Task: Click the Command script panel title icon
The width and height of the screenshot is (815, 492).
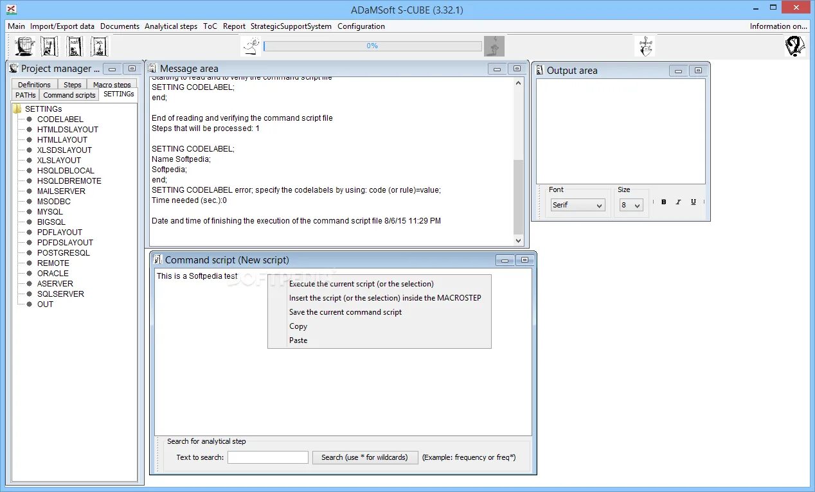Action: (x=158, y=259)
